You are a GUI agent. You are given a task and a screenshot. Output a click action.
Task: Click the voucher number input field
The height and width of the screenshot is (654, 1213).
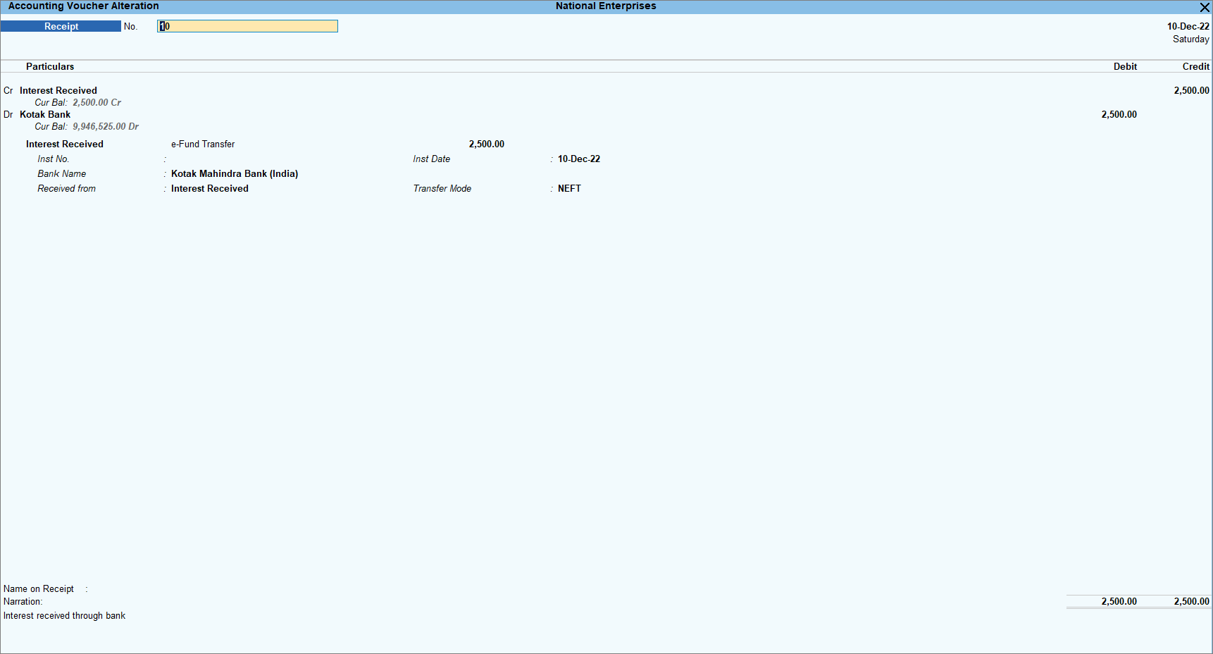click(x=247, y=26)
